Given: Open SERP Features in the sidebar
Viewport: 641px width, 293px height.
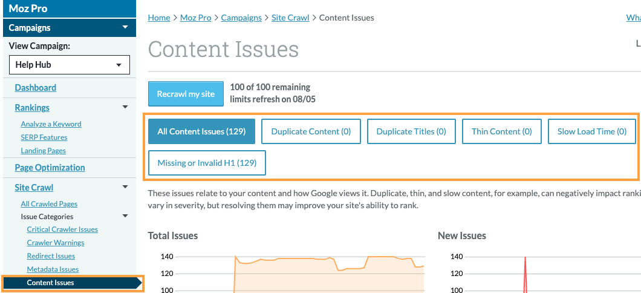Looking at the screenshot, I should click(44, 137).
